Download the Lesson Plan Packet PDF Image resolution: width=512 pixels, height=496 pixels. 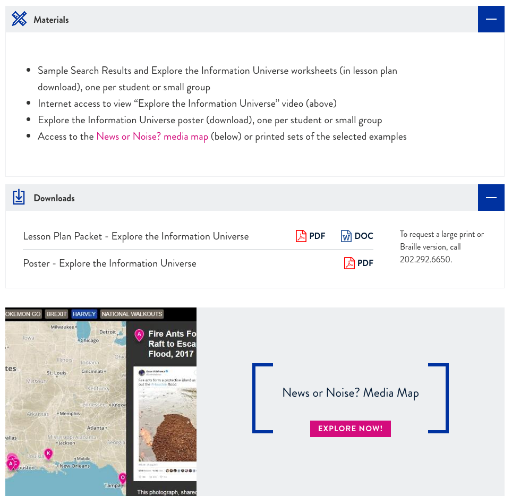(310, 236)
